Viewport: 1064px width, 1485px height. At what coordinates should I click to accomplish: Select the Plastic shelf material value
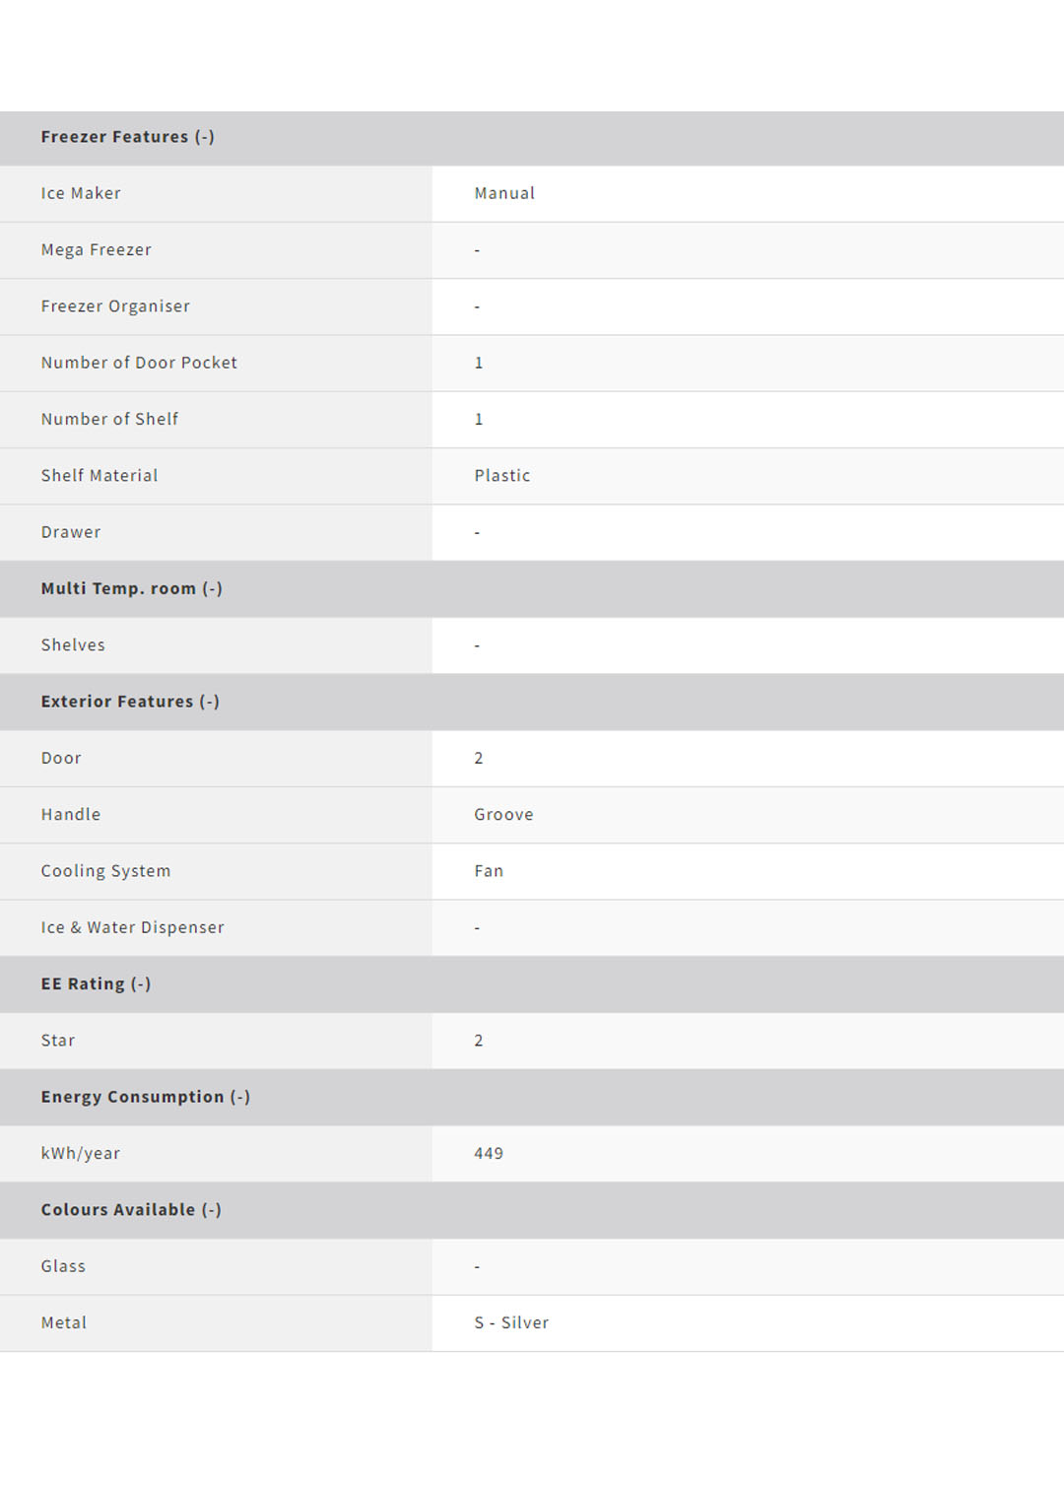(x=502, y=476)
